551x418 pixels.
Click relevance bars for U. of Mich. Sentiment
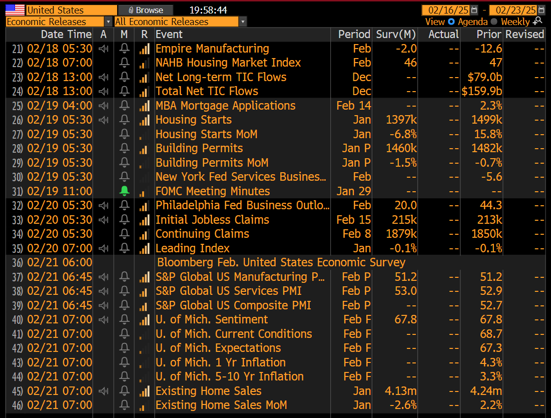144,319
